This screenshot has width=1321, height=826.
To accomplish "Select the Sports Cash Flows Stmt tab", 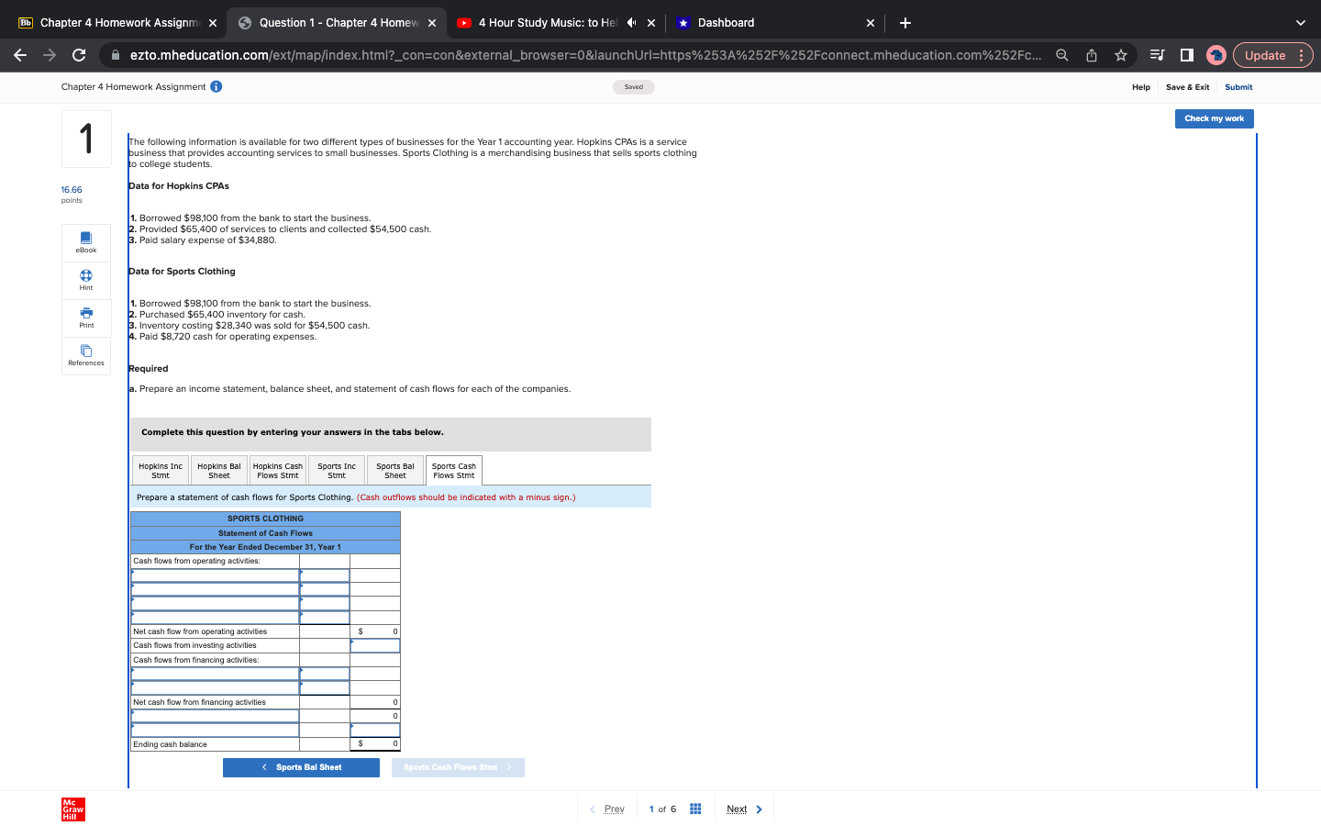I will pos(454,471).
